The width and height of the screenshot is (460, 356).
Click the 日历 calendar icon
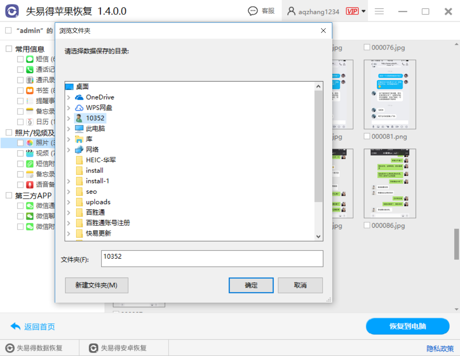pos(29,122)
